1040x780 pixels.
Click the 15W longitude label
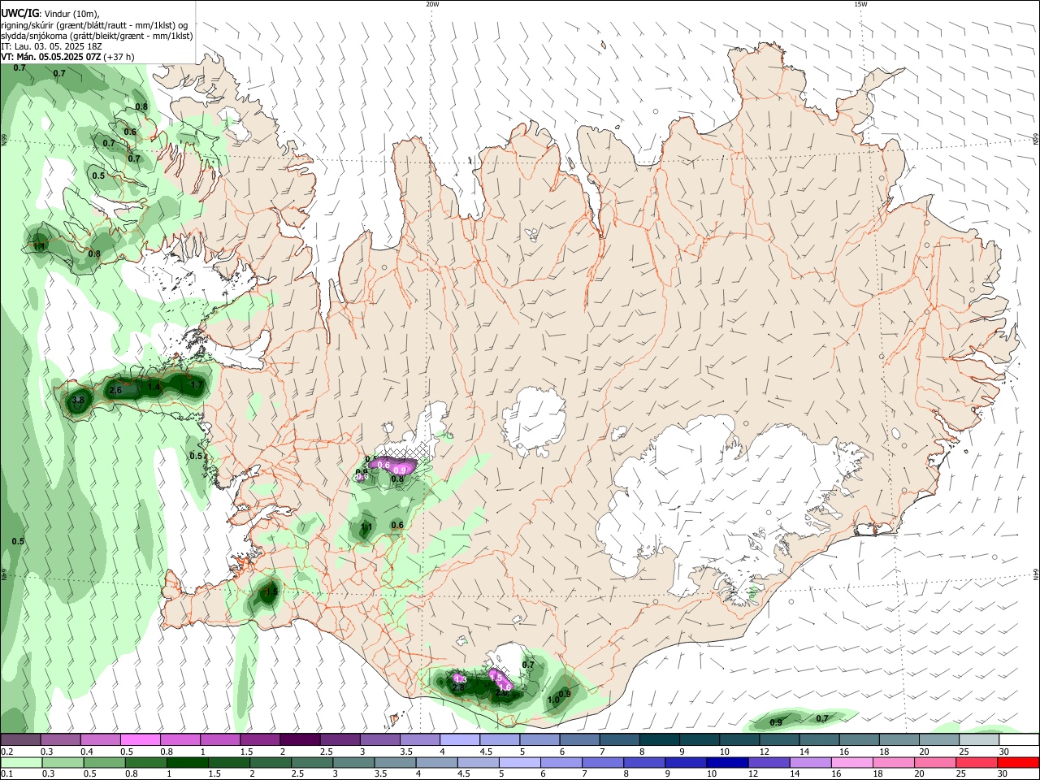860,4
